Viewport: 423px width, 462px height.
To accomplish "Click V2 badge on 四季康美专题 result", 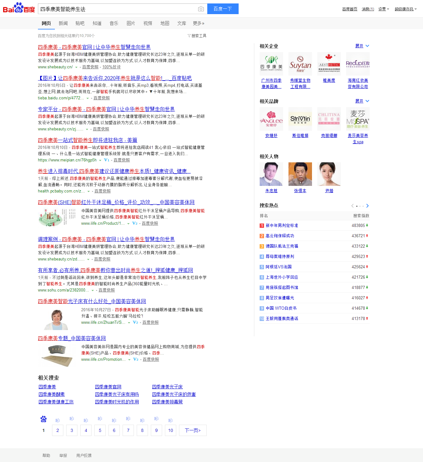I will pos(136,360).
